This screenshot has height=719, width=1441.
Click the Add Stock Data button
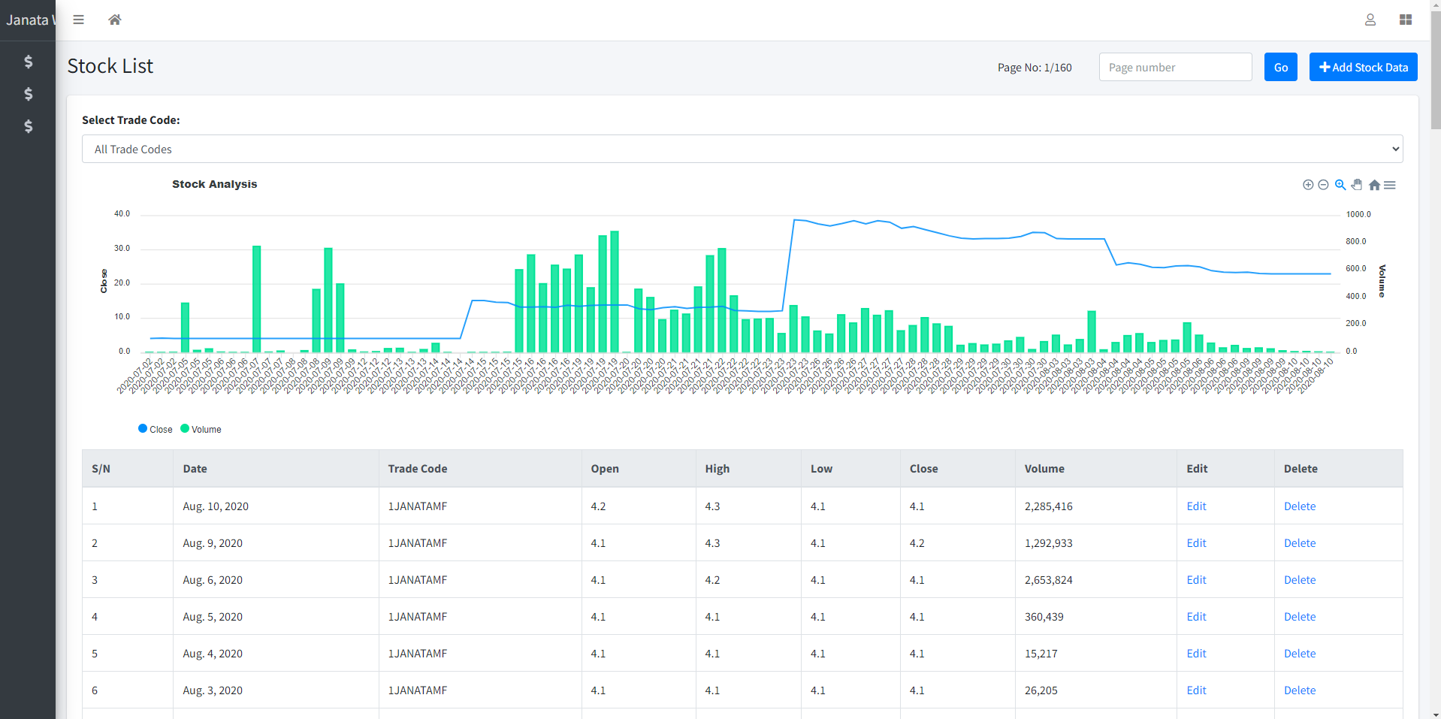(1363, 67)
